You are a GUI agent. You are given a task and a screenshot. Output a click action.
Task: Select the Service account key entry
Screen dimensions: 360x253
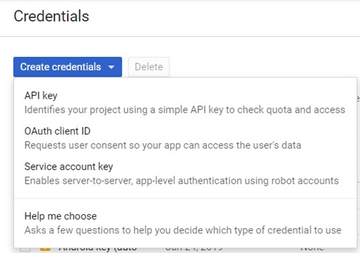coord(185,173)
